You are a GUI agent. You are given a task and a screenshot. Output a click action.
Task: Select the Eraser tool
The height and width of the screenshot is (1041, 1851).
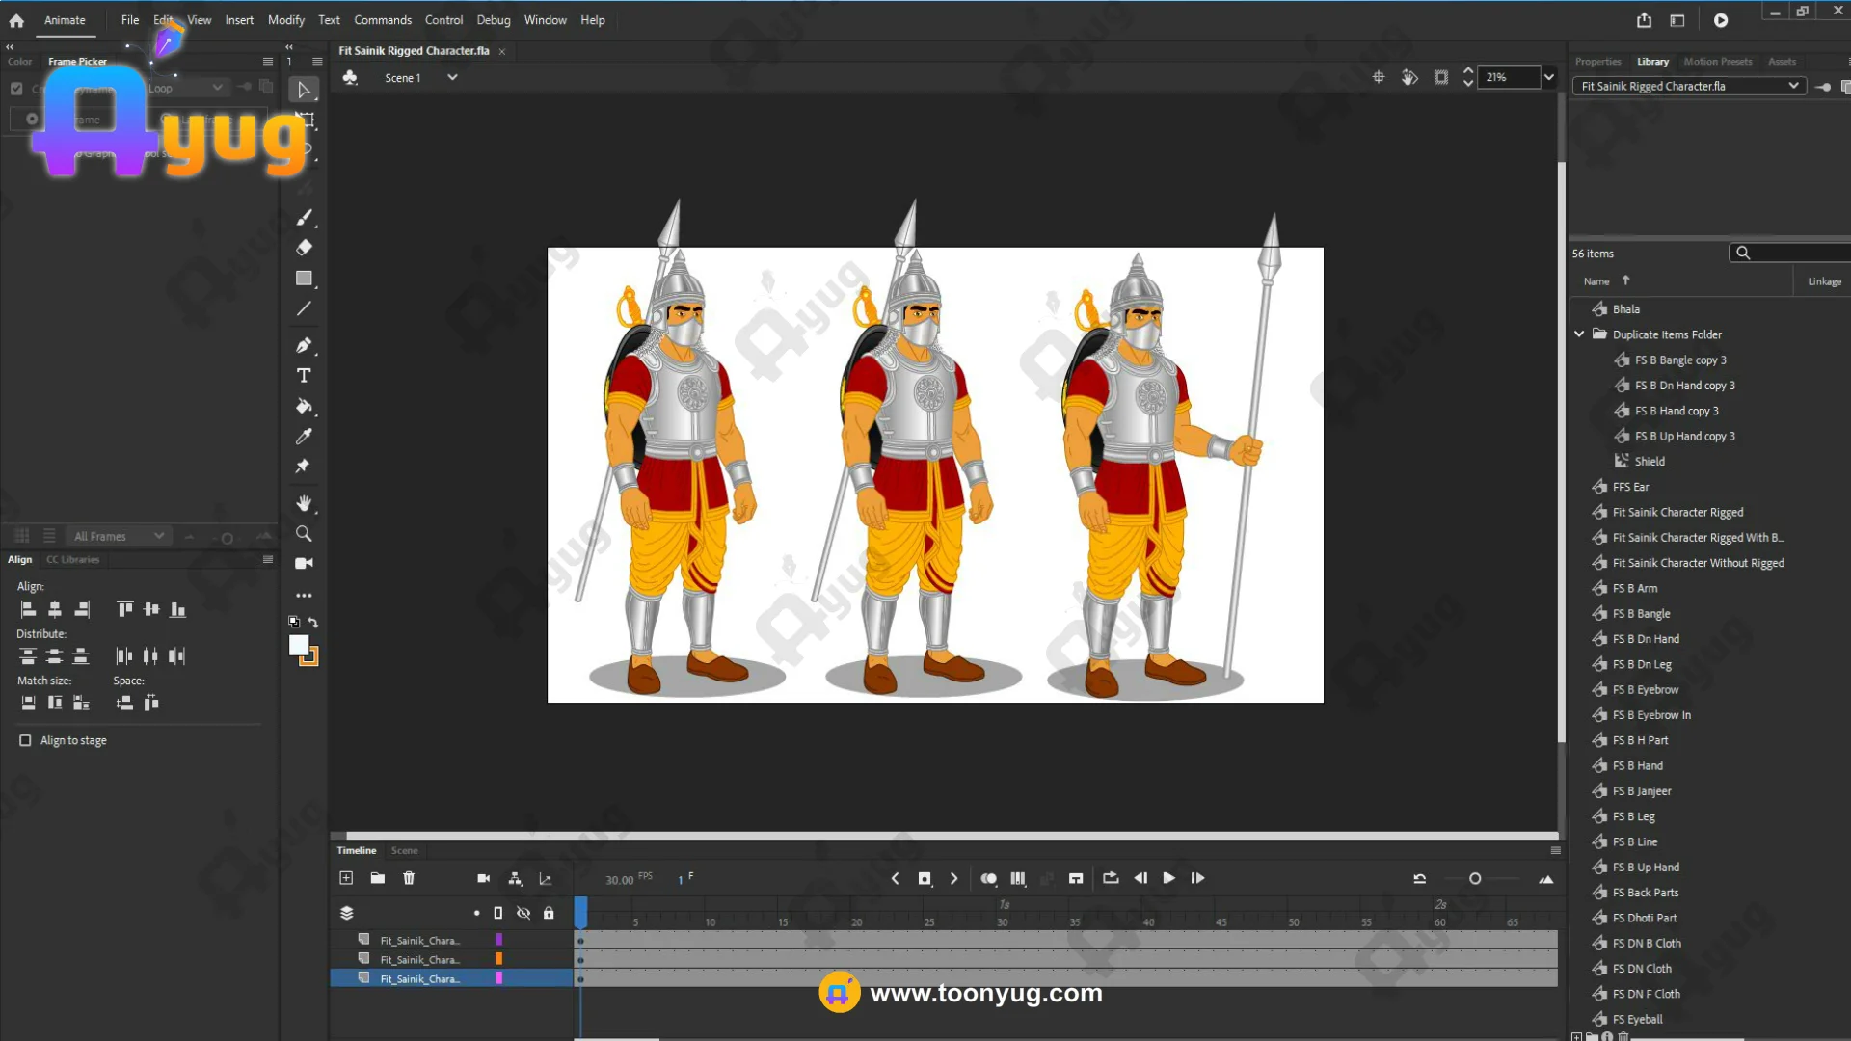(x=304, y=248)
